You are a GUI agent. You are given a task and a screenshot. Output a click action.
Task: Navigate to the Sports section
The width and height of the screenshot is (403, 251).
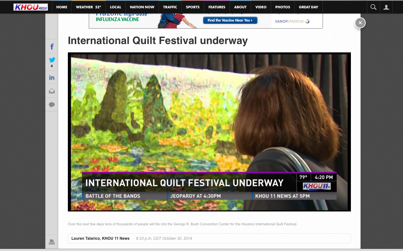coord(193,7)
